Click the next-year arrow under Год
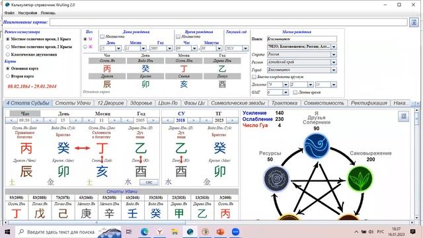This screenshot has height=238, width=423. click(153, 120)
